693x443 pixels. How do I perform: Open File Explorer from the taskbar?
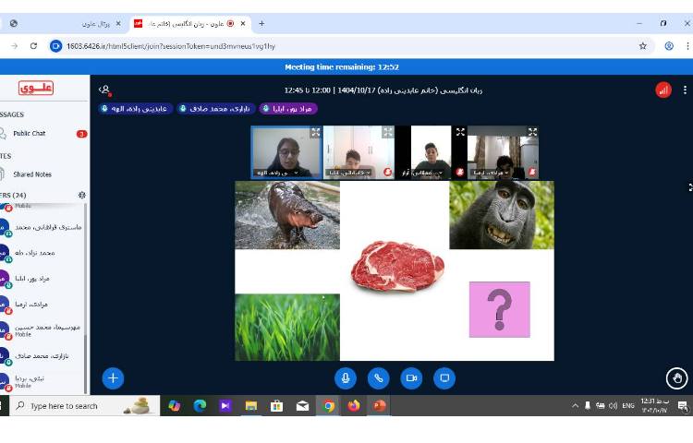[x=251, y=405]
